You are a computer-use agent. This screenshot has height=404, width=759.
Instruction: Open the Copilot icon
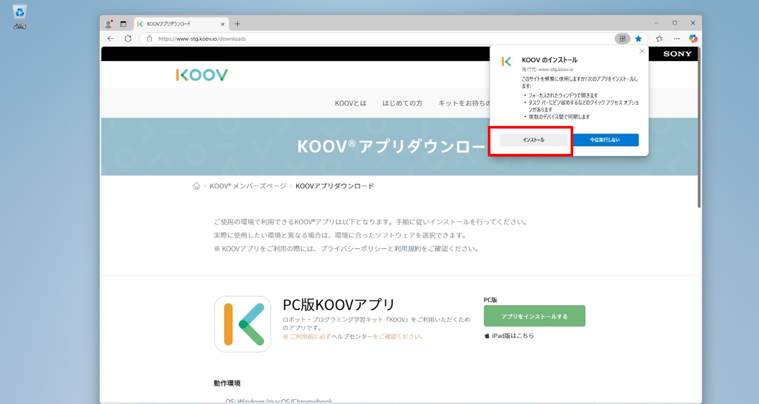[x=693, y=39]
